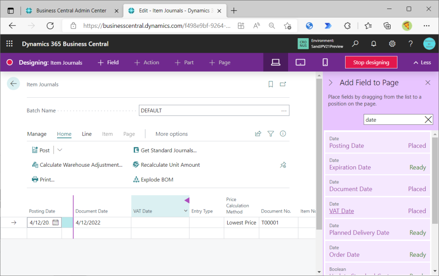Show the information FactBox icon

tap(283, 134)
